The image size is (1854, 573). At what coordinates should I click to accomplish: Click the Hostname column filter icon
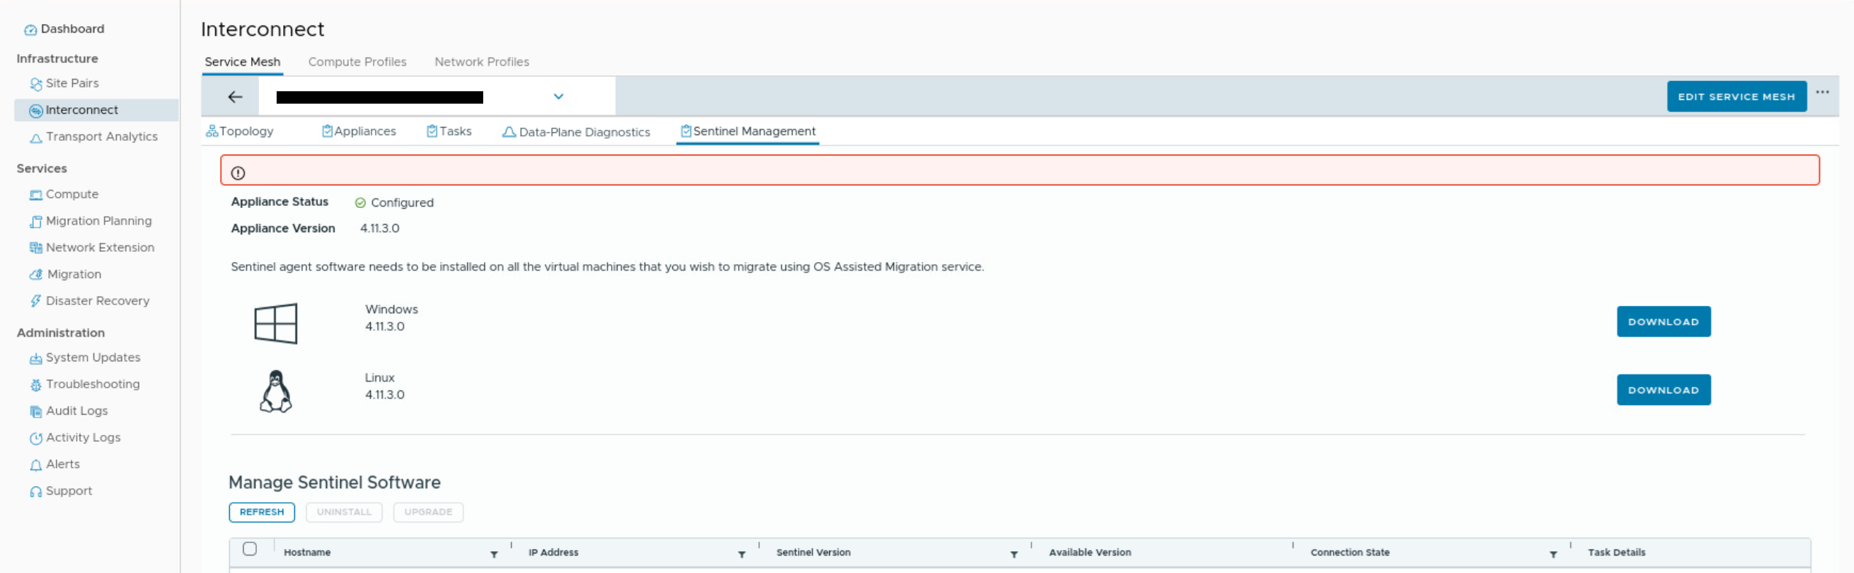pos(494,555)
